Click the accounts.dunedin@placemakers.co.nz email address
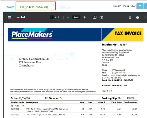 click(x=124, y=75)
